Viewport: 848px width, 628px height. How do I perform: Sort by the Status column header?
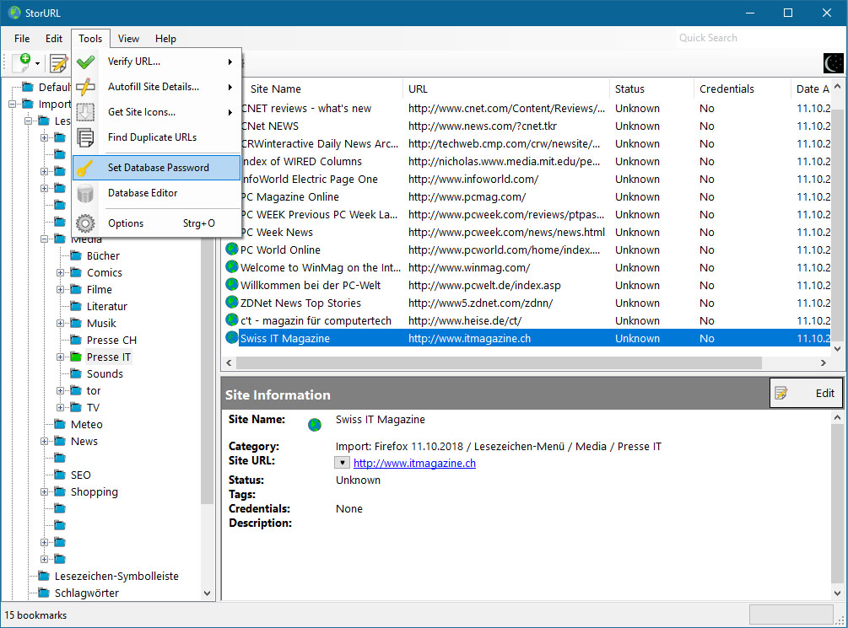coord(651,89)
